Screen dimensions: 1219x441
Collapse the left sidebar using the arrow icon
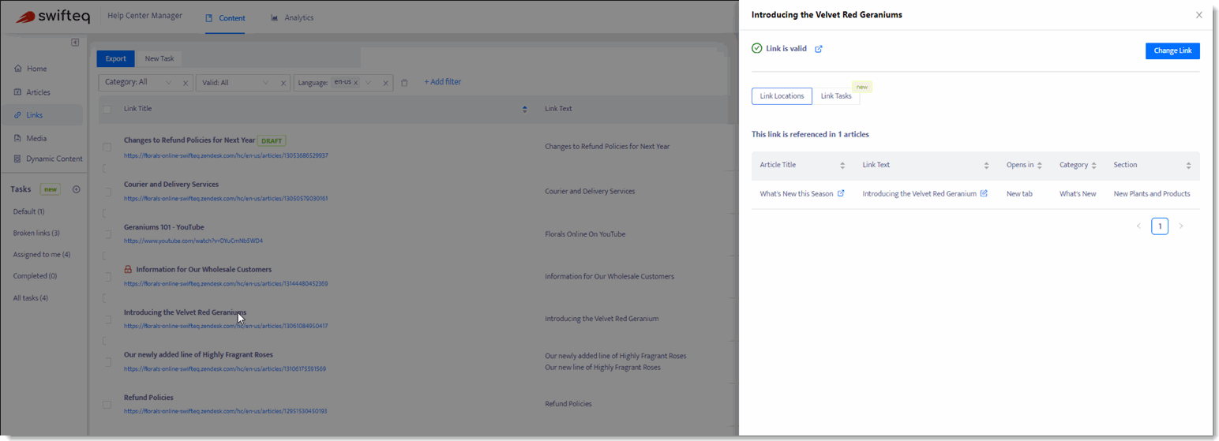point(75,42)
